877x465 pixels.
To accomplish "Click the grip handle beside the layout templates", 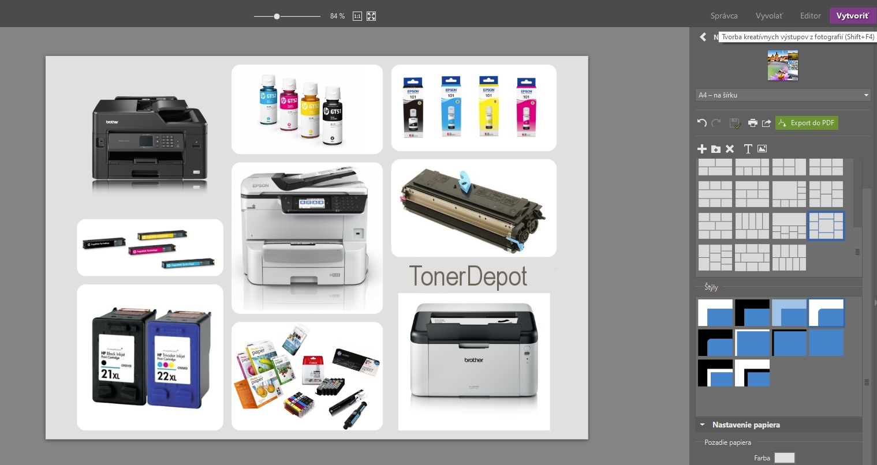I will tap(857, 252).
